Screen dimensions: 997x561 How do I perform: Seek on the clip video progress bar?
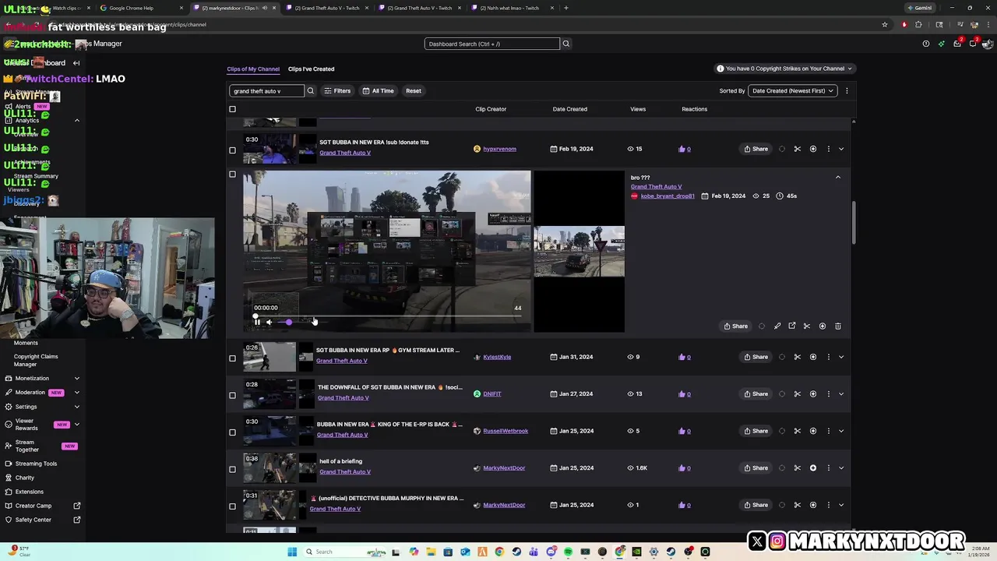[387, 316]
